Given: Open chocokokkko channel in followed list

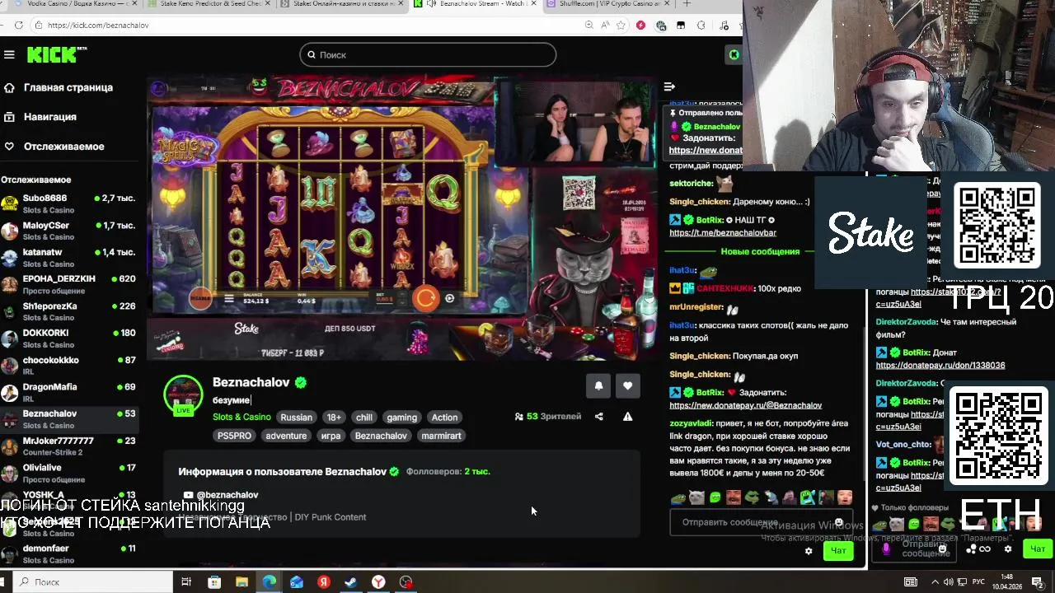Looking at the screenshot, I should pyautogui.click(x=68, y=366).
